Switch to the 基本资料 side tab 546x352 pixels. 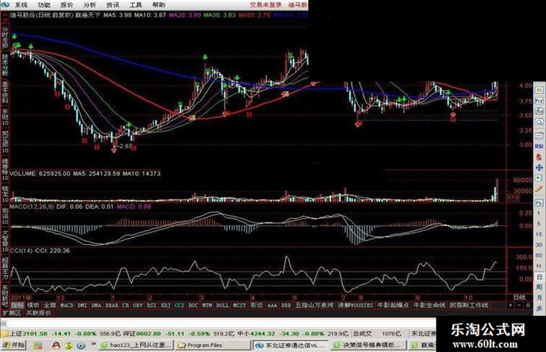tap(5, 92)
